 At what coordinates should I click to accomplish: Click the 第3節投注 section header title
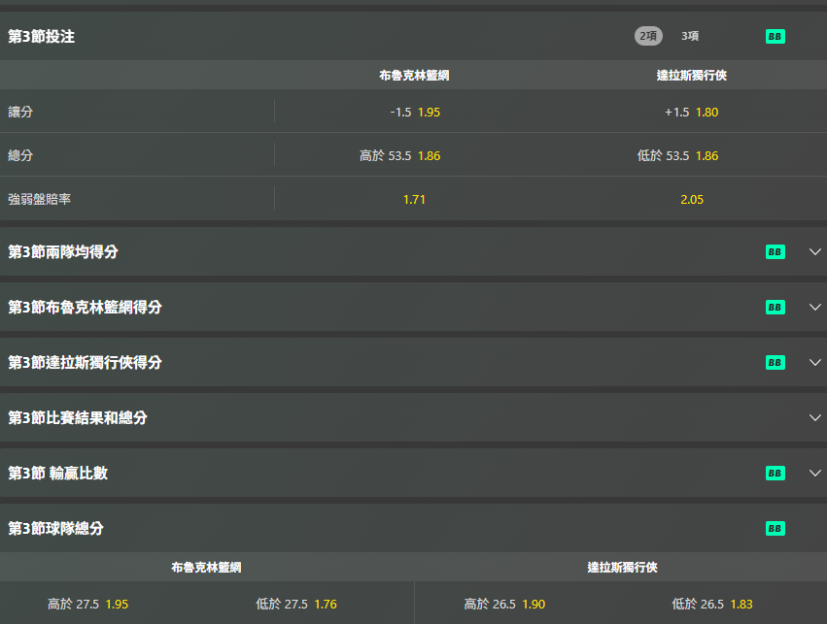(x=42, y=36)
